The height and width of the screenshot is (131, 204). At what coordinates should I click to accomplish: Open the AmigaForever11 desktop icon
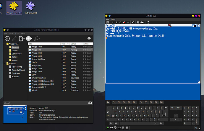point(14,8)
